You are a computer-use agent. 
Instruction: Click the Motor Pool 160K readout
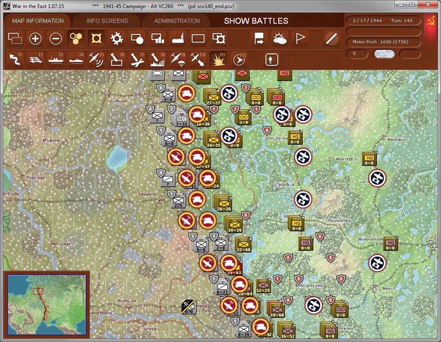(383, 42)
